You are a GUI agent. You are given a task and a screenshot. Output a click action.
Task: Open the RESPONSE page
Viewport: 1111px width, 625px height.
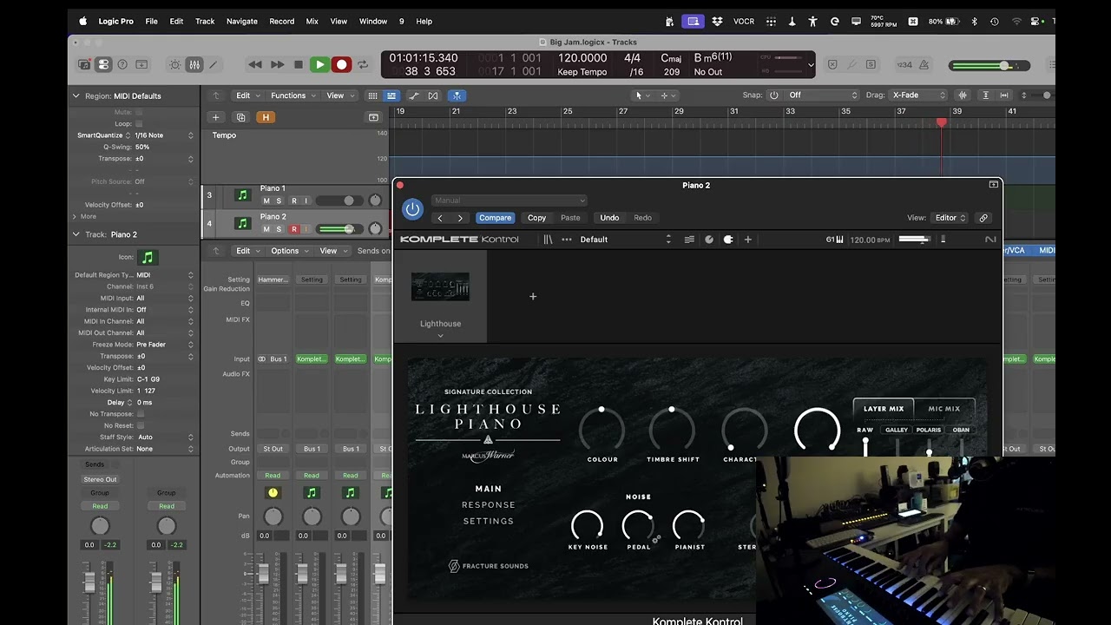[489, 505]
